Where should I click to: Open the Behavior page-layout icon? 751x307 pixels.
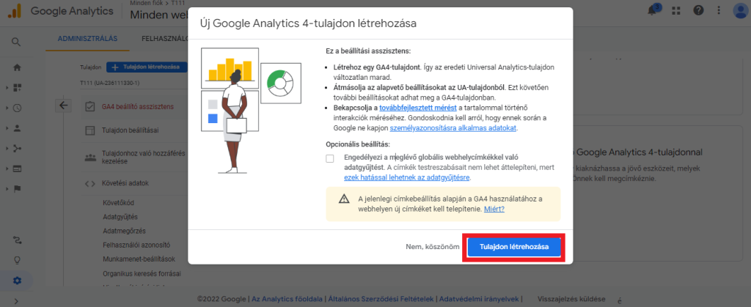click(18, 169)
